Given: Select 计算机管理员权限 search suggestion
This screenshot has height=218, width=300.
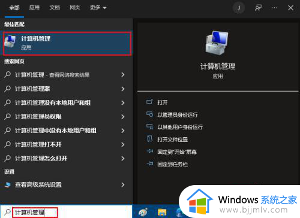Looking at the screenshot, I should [x=38, y=117].
